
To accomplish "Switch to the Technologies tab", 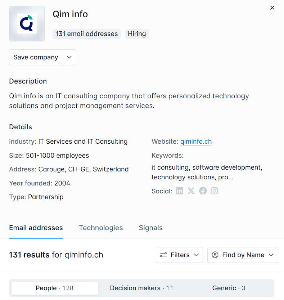I will coord(101,228).
